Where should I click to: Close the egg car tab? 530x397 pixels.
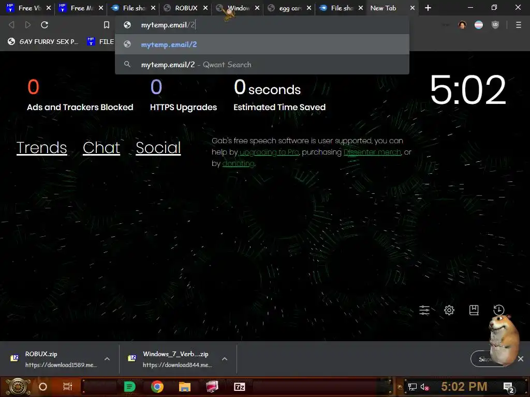(308, 8)
